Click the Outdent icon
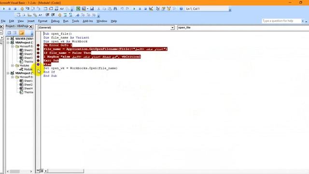Screen dimensions: 309x174 (53, 15)
